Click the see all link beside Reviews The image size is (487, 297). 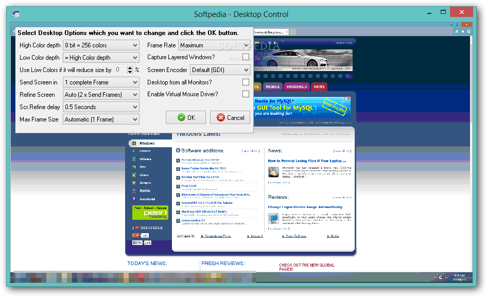click(x=342, y=197)
